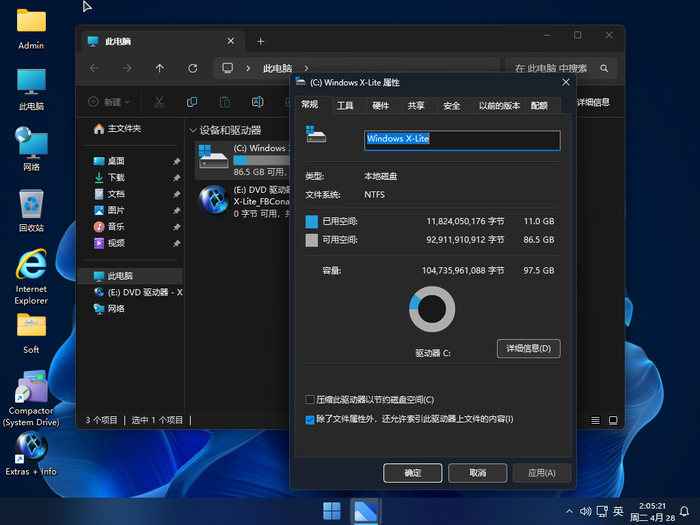Image resolution: width=700 pixels, height=525 pixels.
Task: Click 详细信息 in Explorer toolbar
Action: (x=593, y=103)
